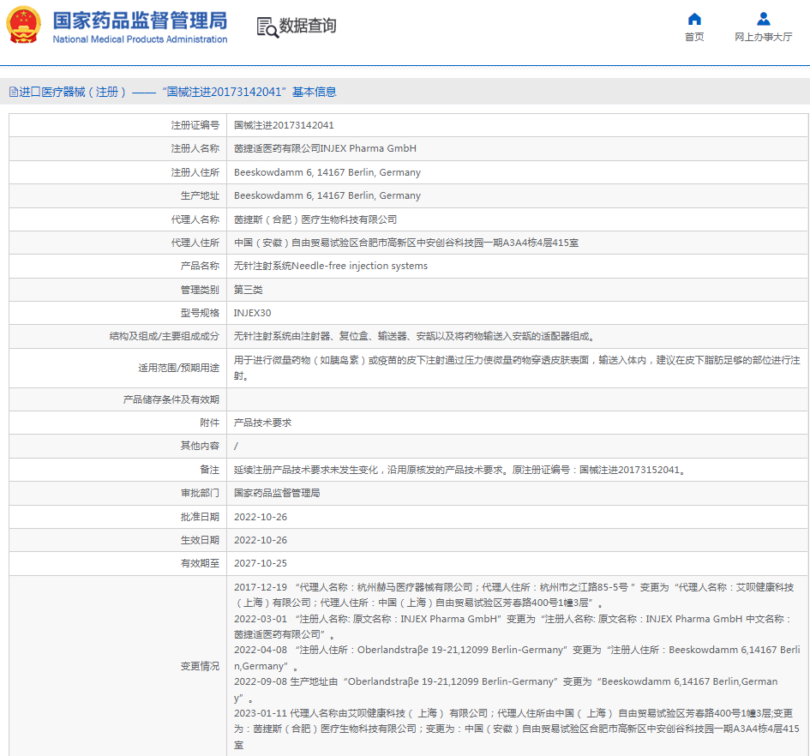Open the 产品技术要求 attachment entry
The image size is (810, 756).
point(263,423)
